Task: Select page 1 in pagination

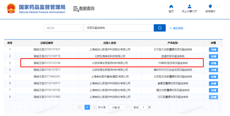Action: coord(87,107)
